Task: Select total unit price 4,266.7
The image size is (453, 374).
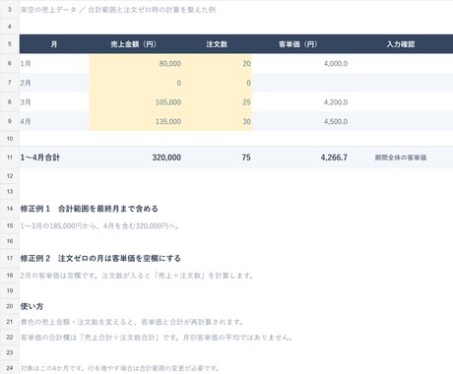Action: point(300,157)
